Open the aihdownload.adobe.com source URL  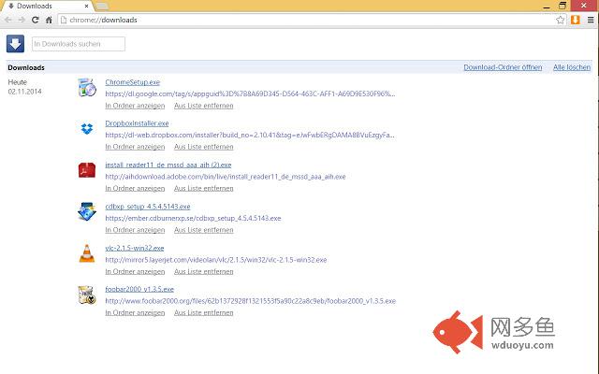[226, 177]
